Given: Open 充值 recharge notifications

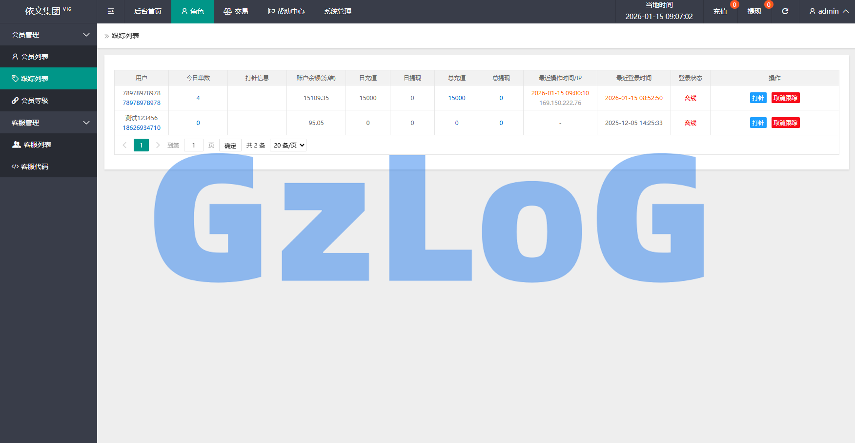Looking at the screenshot, I should pyautogui.click(x=720, y=11).
